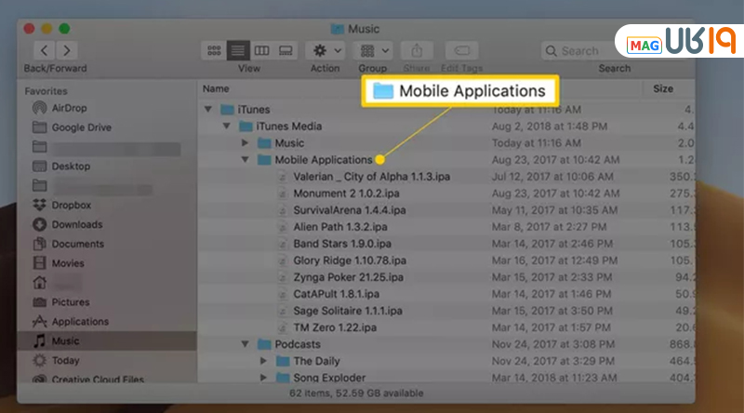Click the Back navigation arrow
This screenshot has width=744, height=413.
(45, 50)
